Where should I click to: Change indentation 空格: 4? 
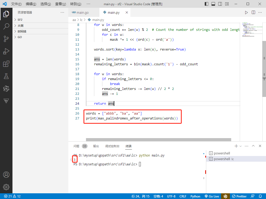[x=158, y=196]
